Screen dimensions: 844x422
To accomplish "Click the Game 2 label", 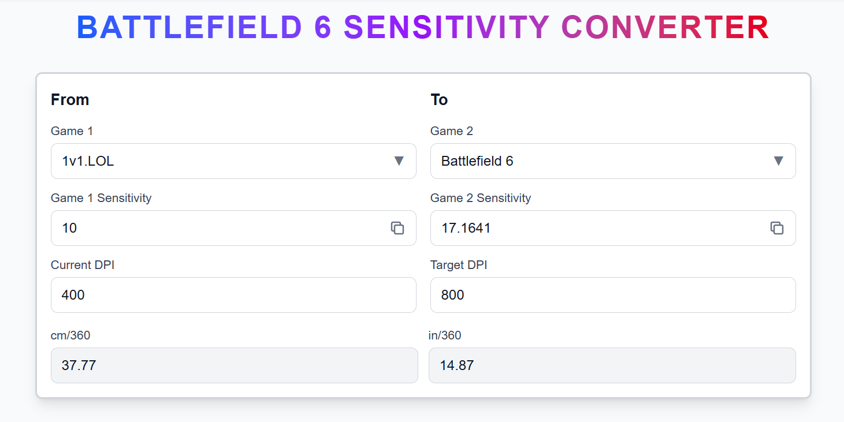I will tap(452, 131).
